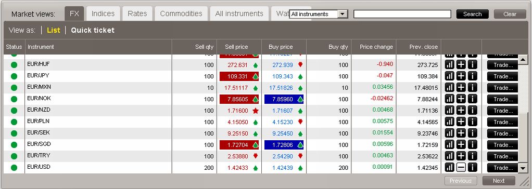Open chart icon for EUR/SGD
532x189 pixels.
click(449, 145)
